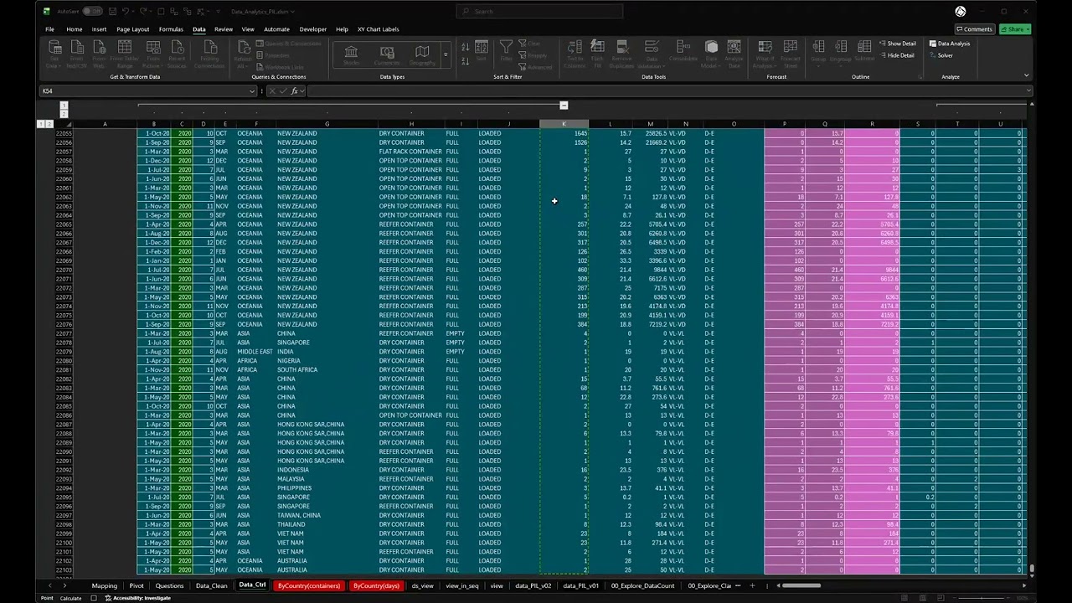Expand the Data Types gallery
This screenshot has width=1072, height=603.
pos(446,55)
